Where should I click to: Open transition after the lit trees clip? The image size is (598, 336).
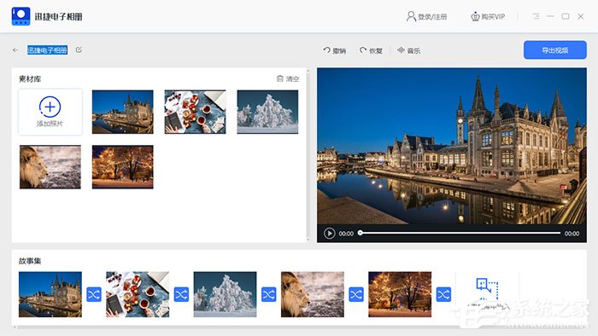[443, 294]
